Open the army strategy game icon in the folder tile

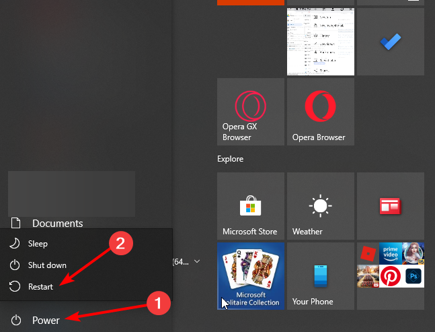[x=368, y=276]
